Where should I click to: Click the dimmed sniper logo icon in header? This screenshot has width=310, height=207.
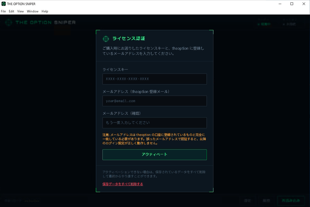click(9, 23)
